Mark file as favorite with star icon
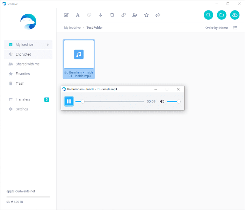The height and width of the screenshot is (210, 246). point(146,15)
